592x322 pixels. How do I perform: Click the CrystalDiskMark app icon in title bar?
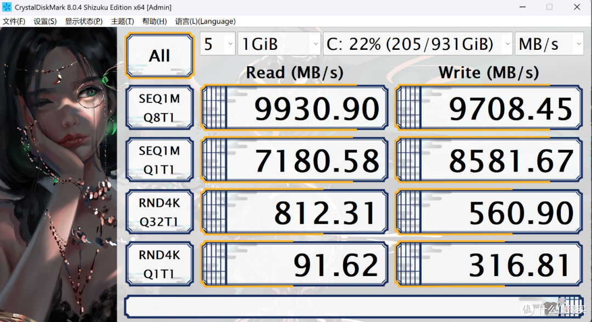pyautogui.click(x=7, y=7)
